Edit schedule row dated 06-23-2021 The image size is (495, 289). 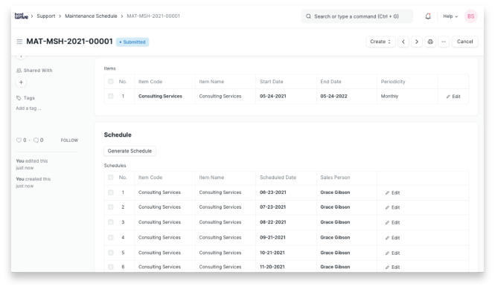tap(392, 192)
